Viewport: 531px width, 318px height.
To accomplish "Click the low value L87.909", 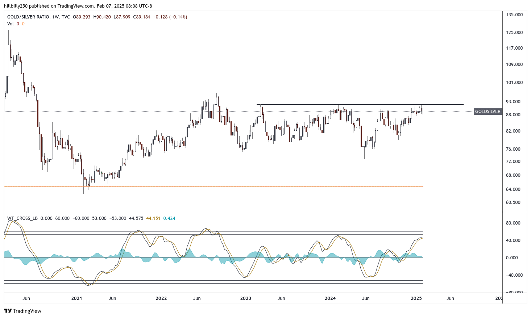I will click(x=122, y=17).
